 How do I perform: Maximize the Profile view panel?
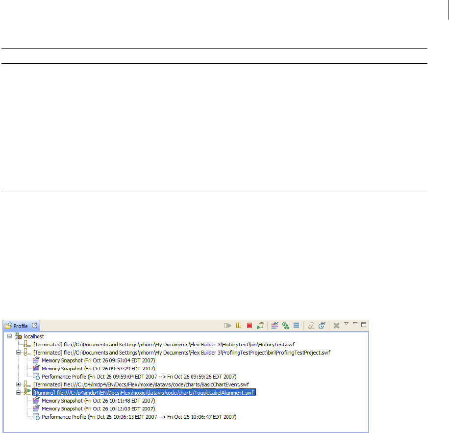pos(364,325)
